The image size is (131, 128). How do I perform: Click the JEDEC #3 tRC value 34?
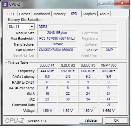pos(88,99)
